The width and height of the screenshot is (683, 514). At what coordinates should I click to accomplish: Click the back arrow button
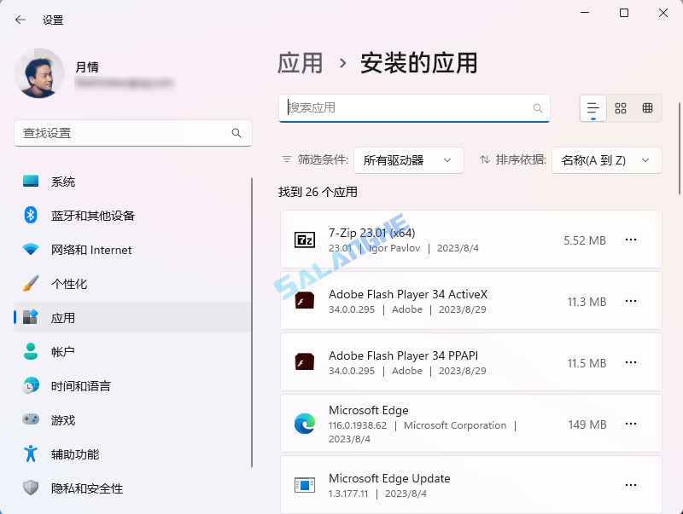click(x=20, y=19)
